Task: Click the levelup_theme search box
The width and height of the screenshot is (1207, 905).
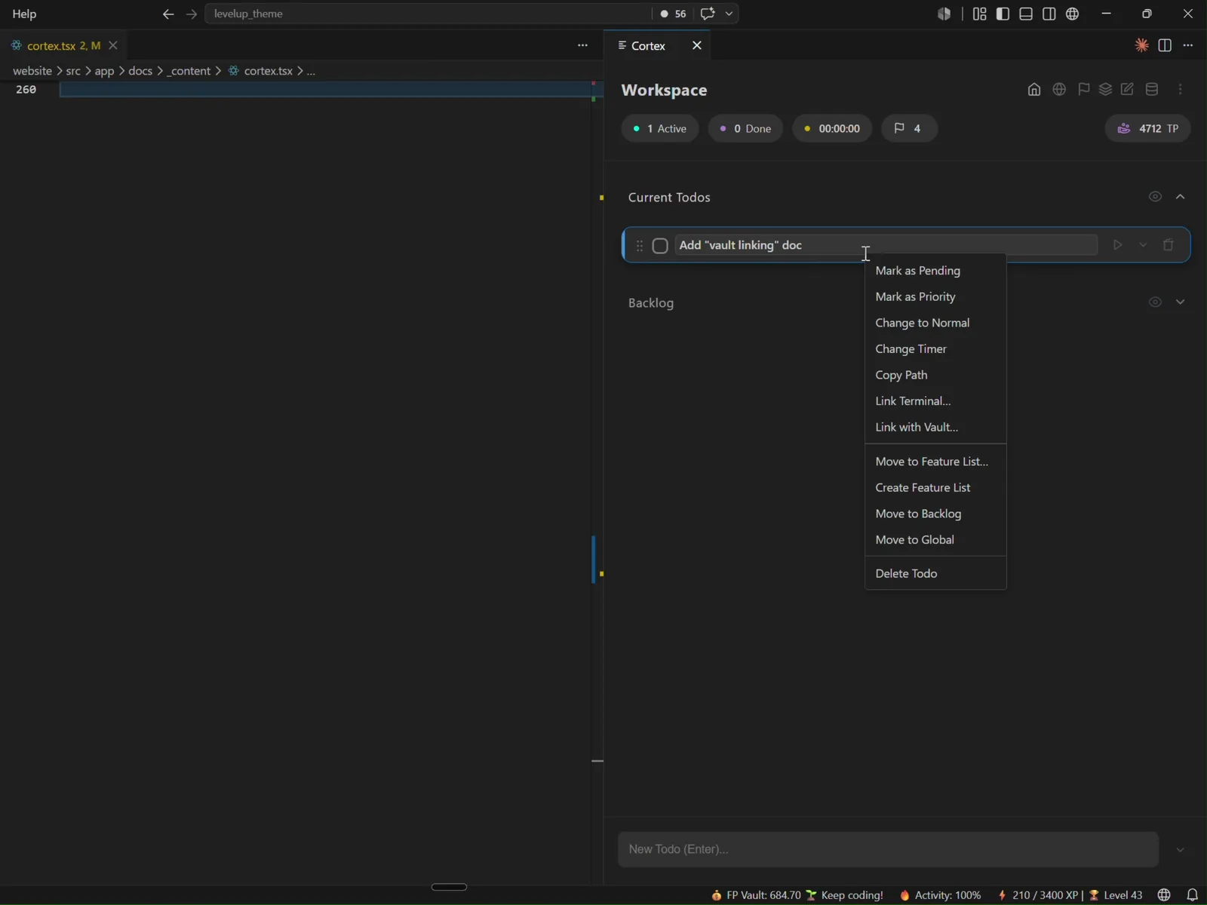Action: [x=427, y=14]
